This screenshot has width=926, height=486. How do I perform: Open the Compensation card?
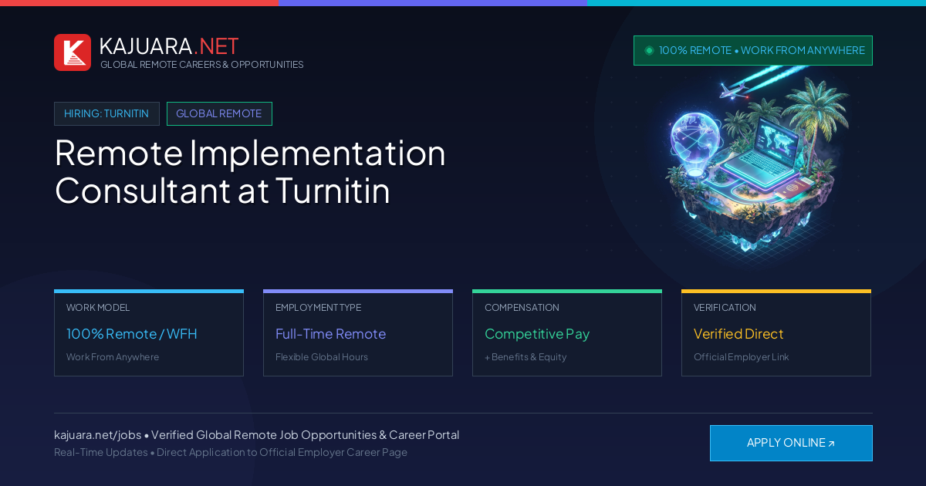click(567, 333)
